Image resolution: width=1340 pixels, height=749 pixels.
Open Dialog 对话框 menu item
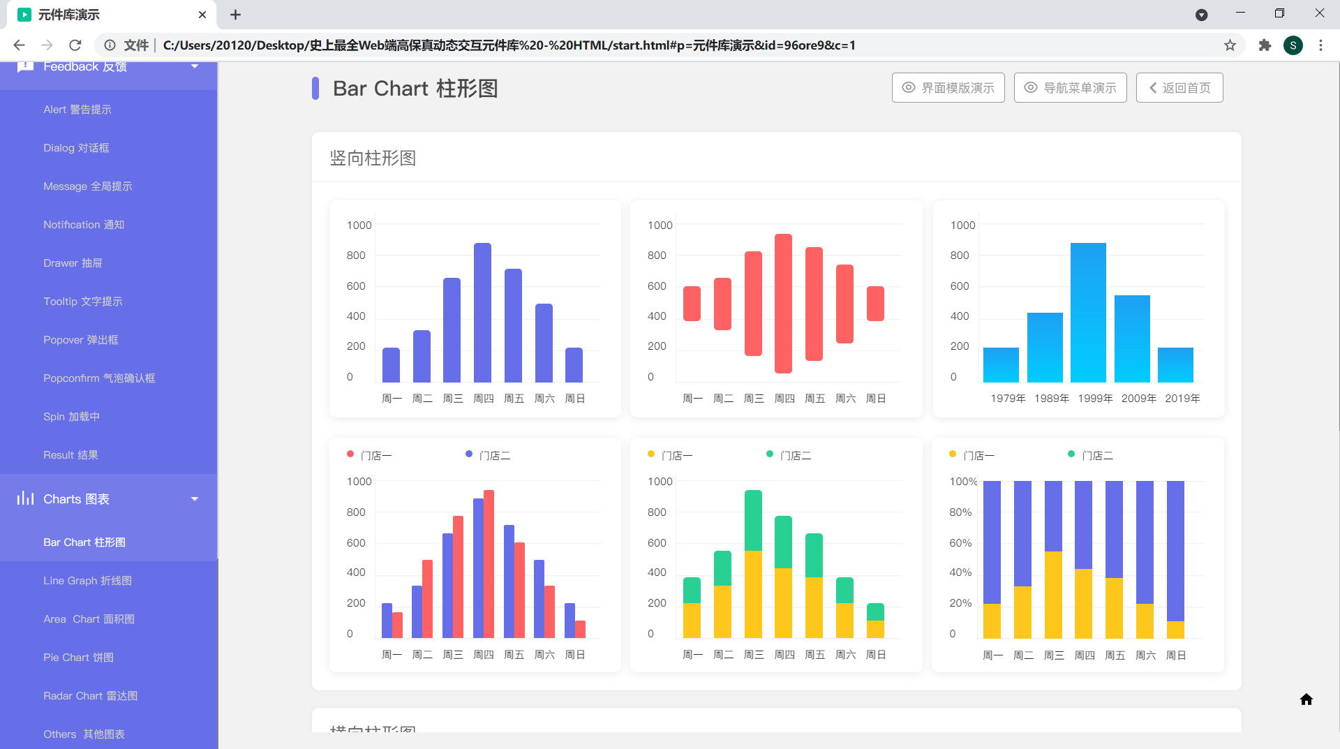pos(76,148)
